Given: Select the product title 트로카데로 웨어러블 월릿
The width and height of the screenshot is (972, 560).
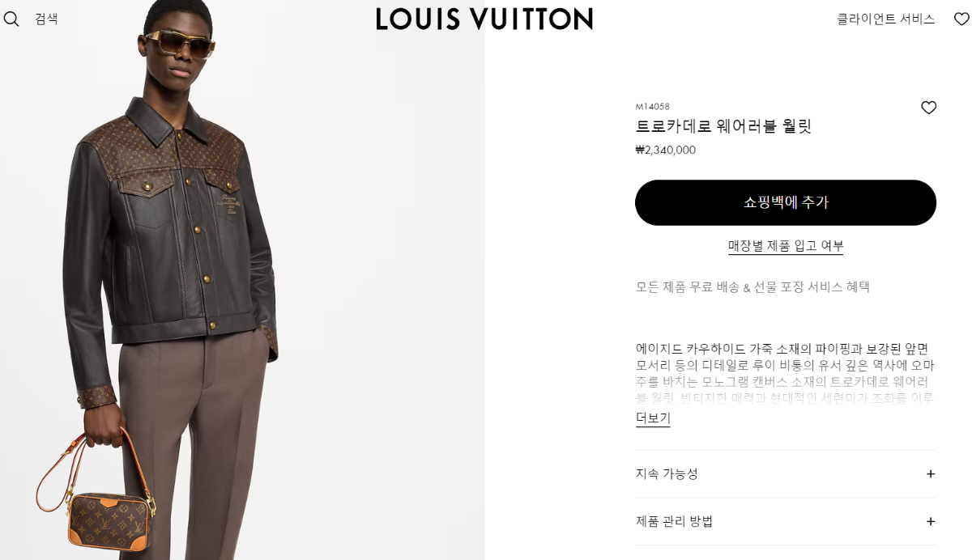Looking at the screenshot, I should (723, 126).
